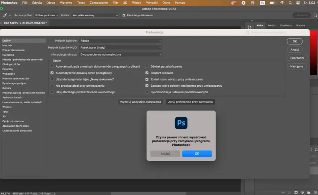Uncheck Eksport schowka option
The width and height of the screenshot is (318, 195).
tap(147, 73)
